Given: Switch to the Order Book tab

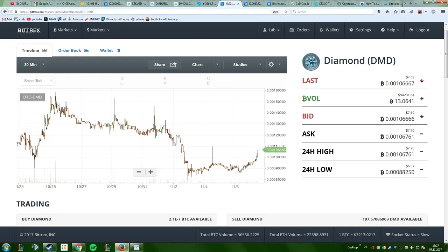Looking at the screenshot, I should pyautogui.click(x=73, y=50).
